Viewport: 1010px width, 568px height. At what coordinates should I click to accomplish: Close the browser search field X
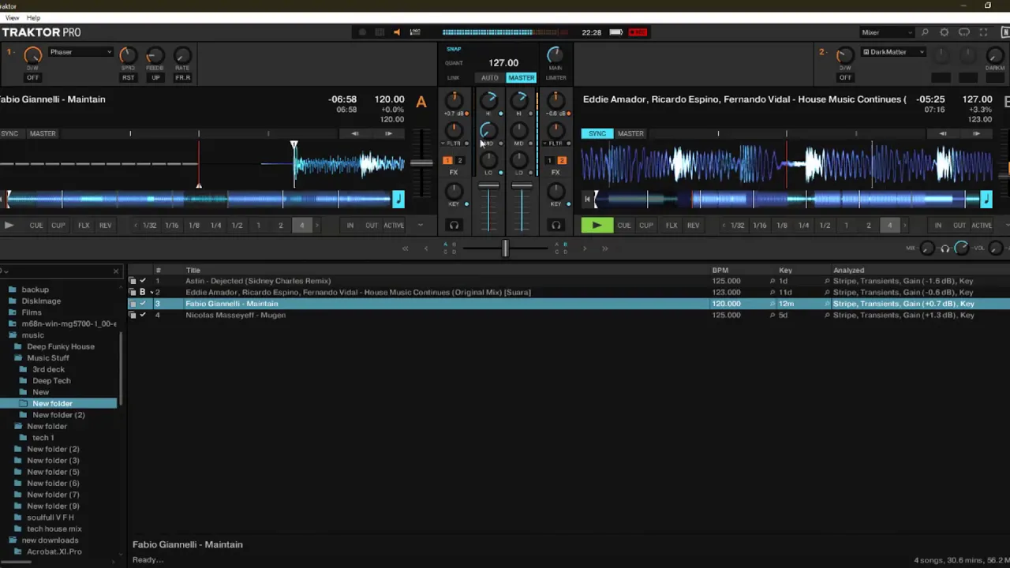pos(115,271)
